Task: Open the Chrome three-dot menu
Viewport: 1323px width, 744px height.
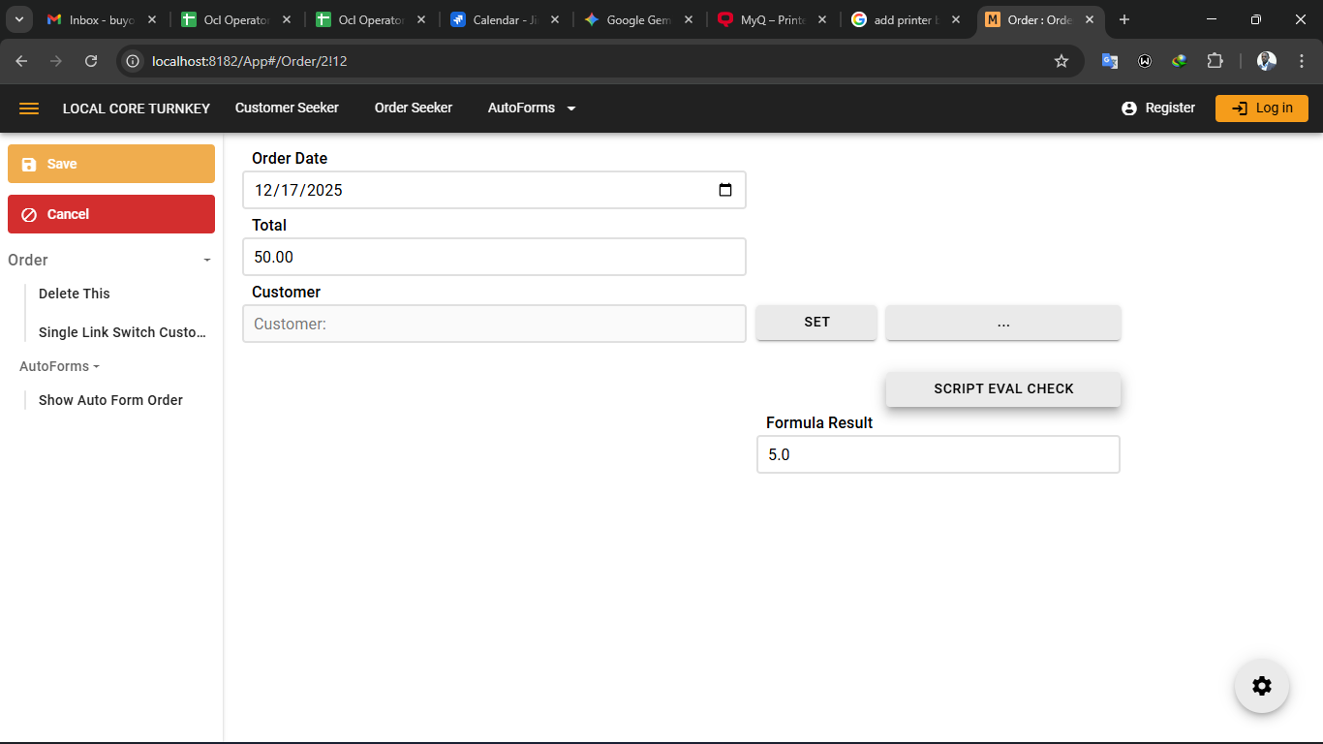Action: [x=1301, y=61]
